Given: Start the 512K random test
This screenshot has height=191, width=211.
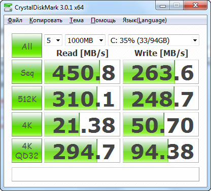Looking at the screenshot, I should [x=27, y=98].
